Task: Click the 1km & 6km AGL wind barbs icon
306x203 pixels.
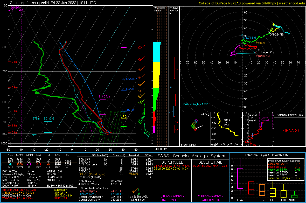Action: coord(136,191)
